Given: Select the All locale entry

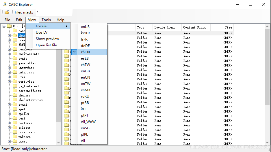Looking at the screenshot, I should [x=89, y=141].
